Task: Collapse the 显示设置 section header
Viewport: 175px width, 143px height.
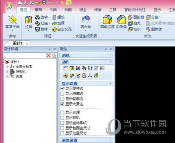Action: [86, 83]
